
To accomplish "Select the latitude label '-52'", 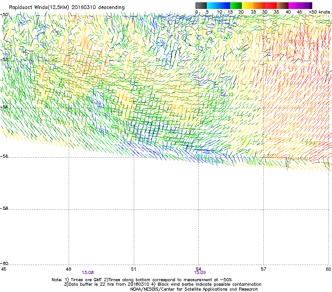I will (4, 60).
